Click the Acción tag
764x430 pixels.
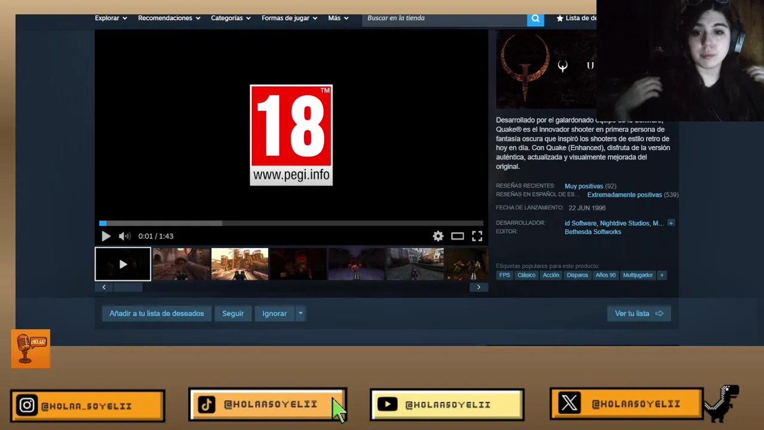tap(551, 275)
